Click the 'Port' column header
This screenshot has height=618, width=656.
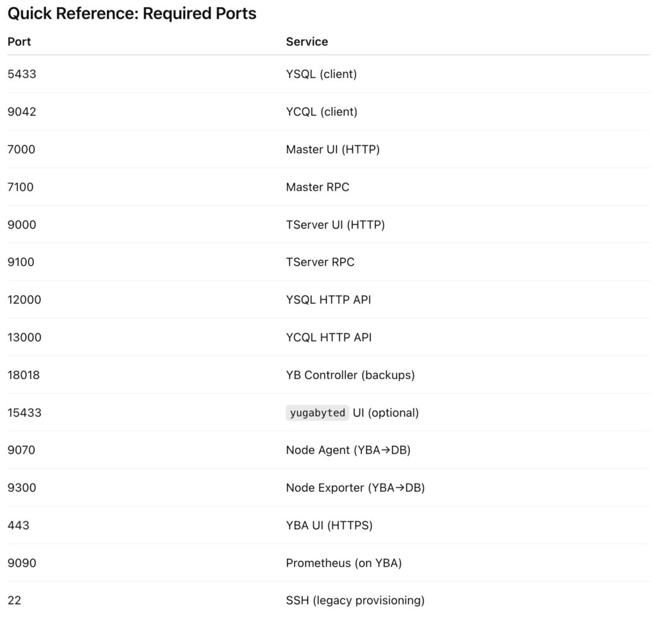[19, 42]
